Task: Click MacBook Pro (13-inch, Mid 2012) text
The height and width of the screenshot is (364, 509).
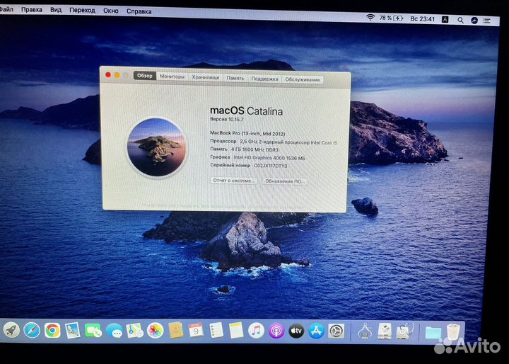Action: coord(247,133)
